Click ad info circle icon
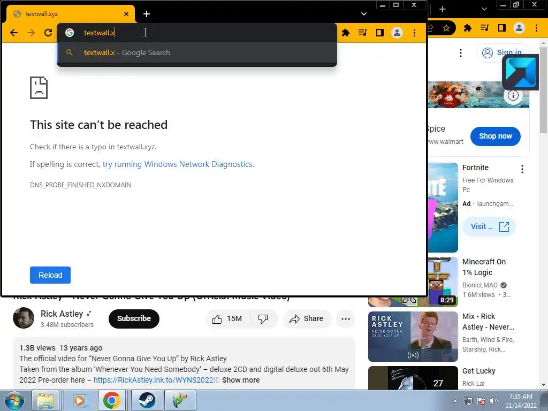 tap(513, 95)
